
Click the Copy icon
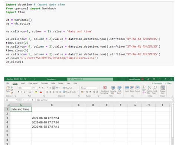[x=12, y=90]
